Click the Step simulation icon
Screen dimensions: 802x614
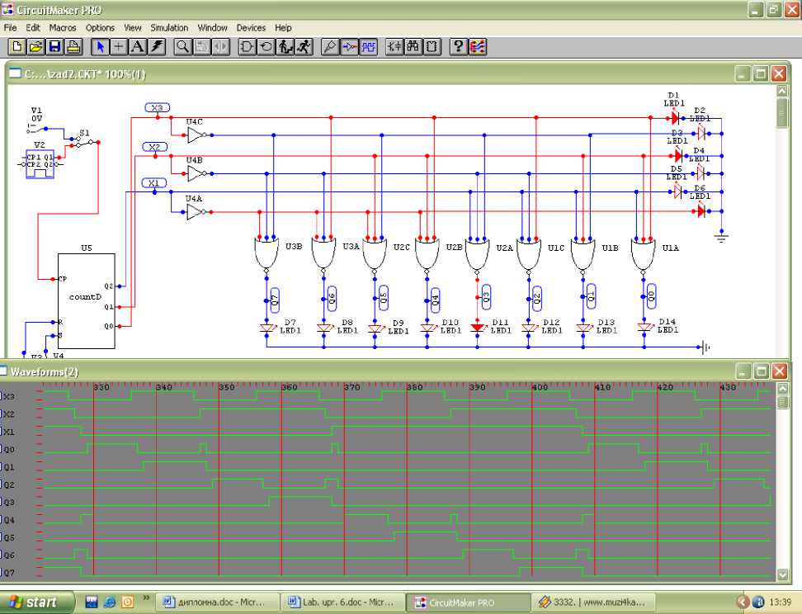pos(285,47)
